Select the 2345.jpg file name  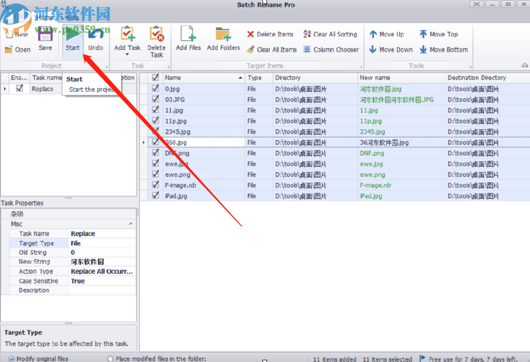click(x=178, y=132)
